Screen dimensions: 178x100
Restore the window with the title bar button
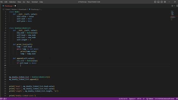(x=175, y=2)
